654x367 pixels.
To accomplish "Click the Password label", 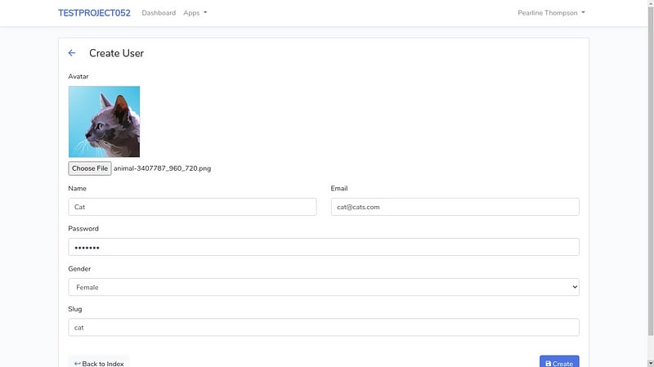I will [83, 229].
